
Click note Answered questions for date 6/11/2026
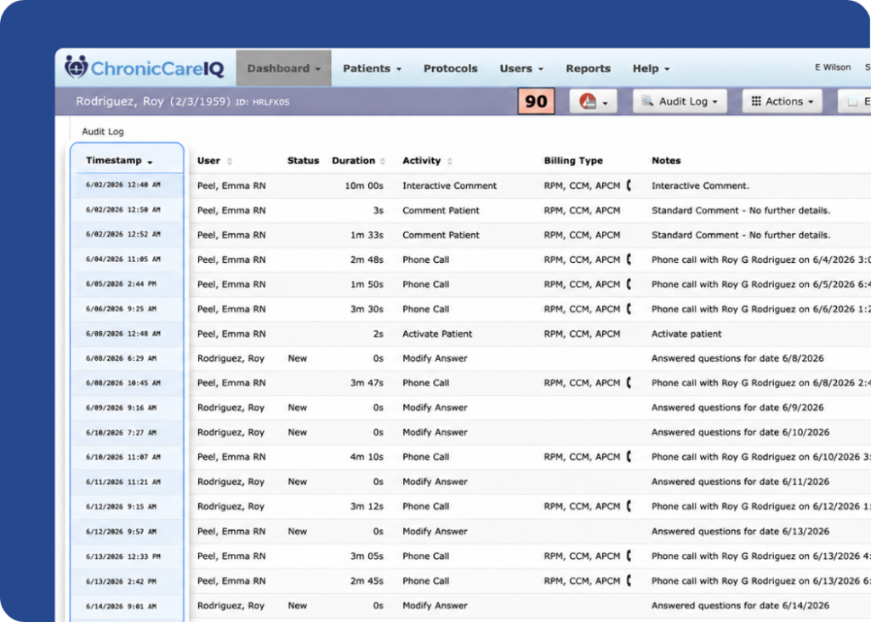point(740,482)
